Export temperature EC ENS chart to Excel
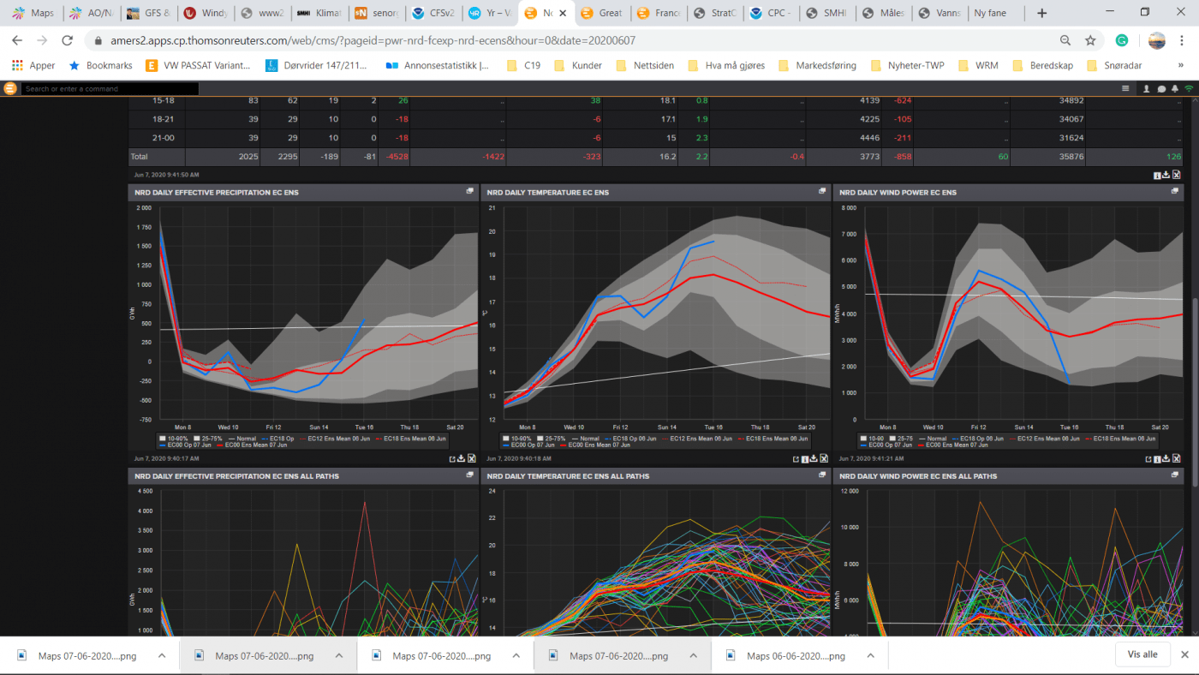This screenshot has width=1199, height=675. (824, 458)
